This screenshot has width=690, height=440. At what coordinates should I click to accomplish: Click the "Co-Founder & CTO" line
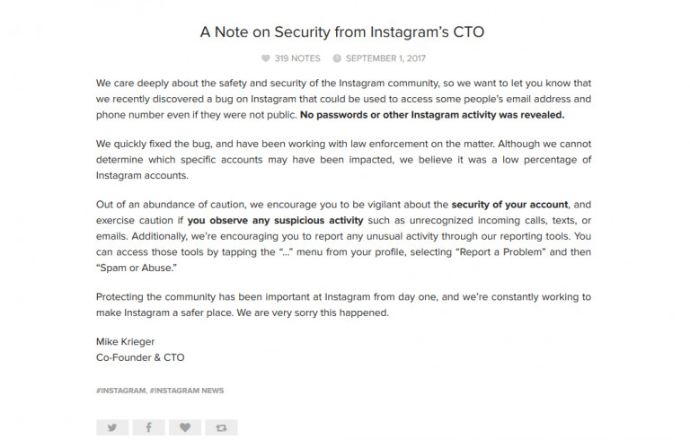[139, 356]
